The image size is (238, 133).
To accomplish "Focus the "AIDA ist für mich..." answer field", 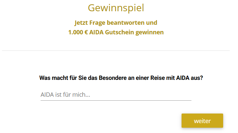I will [116, 95].
